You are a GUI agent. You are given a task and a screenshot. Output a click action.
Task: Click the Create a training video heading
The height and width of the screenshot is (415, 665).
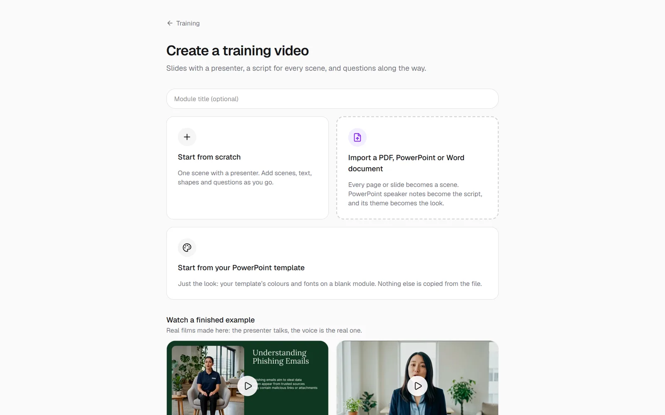[237, 51]
